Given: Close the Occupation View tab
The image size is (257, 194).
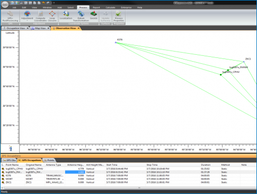Looking at the screenshot, I should (28, 28).
